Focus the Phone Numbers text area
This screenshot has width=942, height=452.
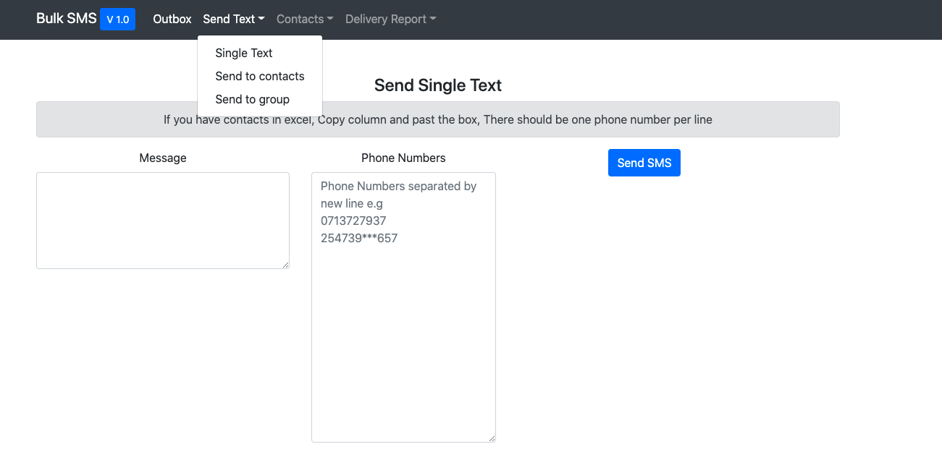[x=403, y=307]
